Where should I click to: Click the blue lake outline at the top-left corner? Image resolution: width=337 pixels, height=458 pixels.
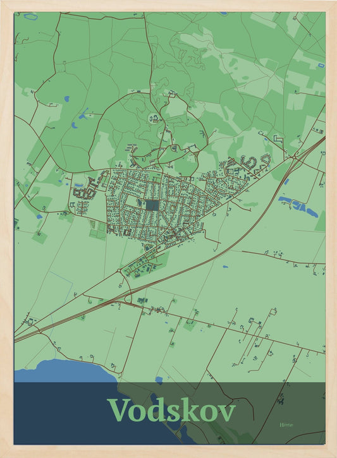click(31, 16)
